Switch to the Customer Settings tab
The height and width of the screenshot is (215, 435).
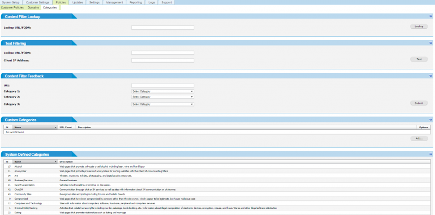tap(37, 2)
